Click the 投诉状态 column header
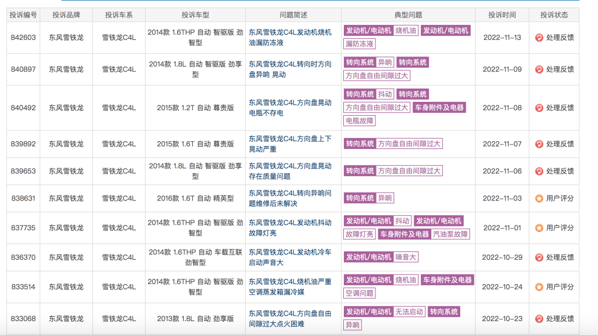 (554, 15)
